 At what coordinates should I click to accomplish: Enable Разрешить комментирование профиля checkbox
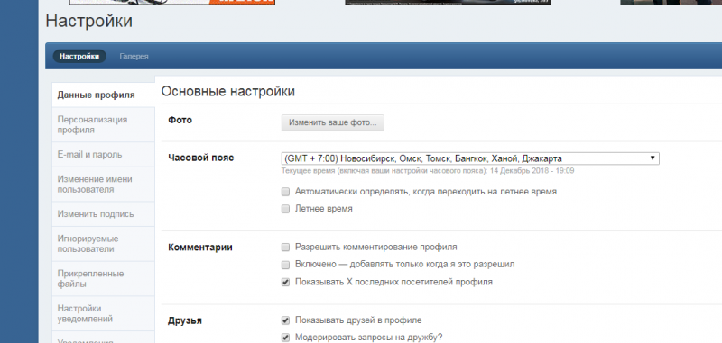pos(285,247)
